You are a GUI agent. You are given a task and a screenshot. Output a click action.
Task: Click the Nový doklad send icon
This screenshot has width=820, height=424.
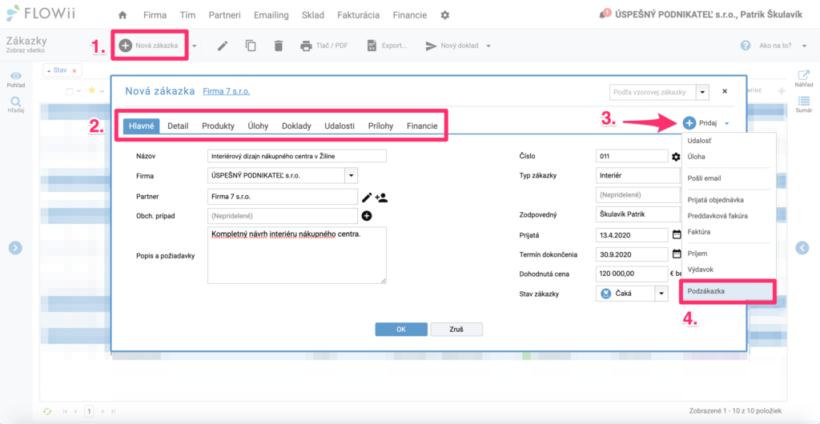[x=430, y=46]
